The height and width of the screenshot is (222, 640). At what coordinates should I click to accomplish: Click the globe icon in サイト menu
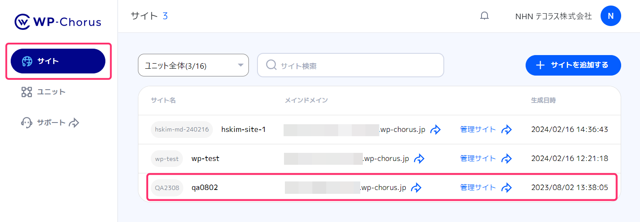click(27, 61)
